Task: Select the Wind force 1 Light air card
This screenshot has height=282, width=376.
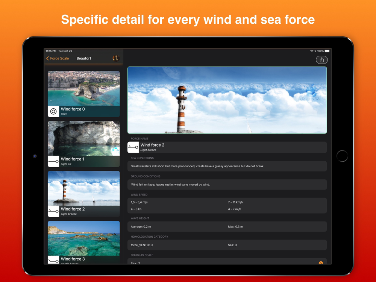Action: tap(84, 144)
